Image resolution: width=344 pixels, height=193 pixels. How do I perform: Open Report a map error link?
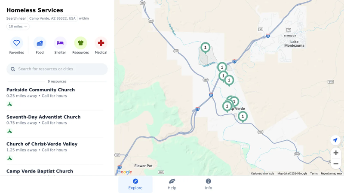[332, 174]
